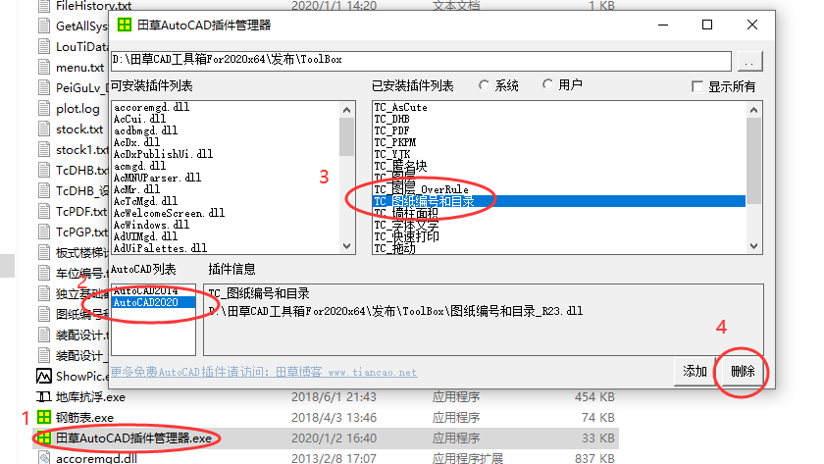Select TC_图层_OverRule in installed plugin list
Screen dimensions: 824x464
(421, 189)
